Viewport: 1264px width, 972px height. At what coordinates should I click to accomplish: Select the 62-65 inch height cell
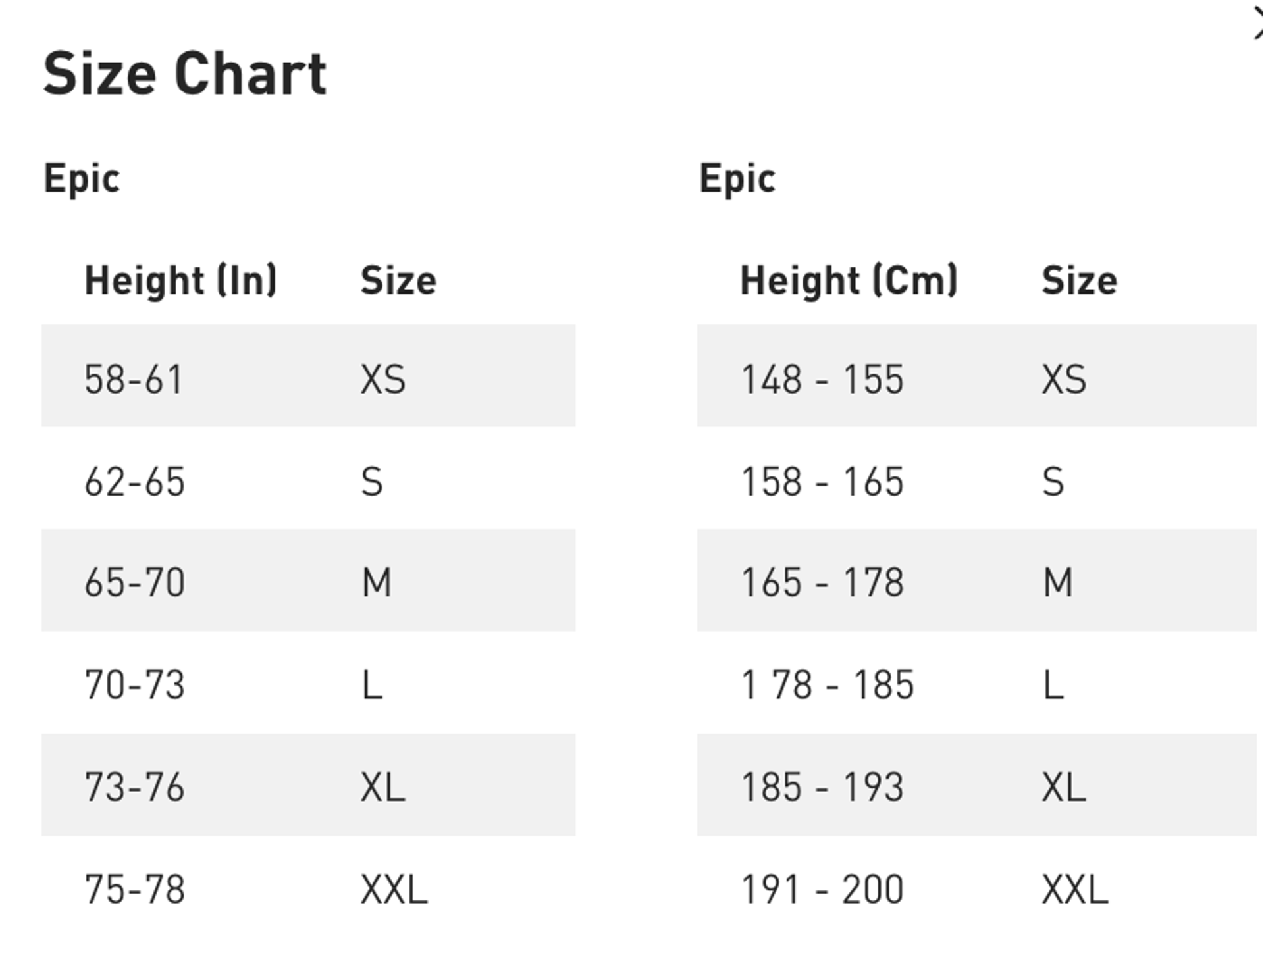[x=134, y=482]
